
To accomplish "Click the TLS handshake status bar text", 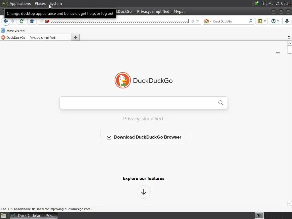I will pyautogui.click(x=47, y=209).
